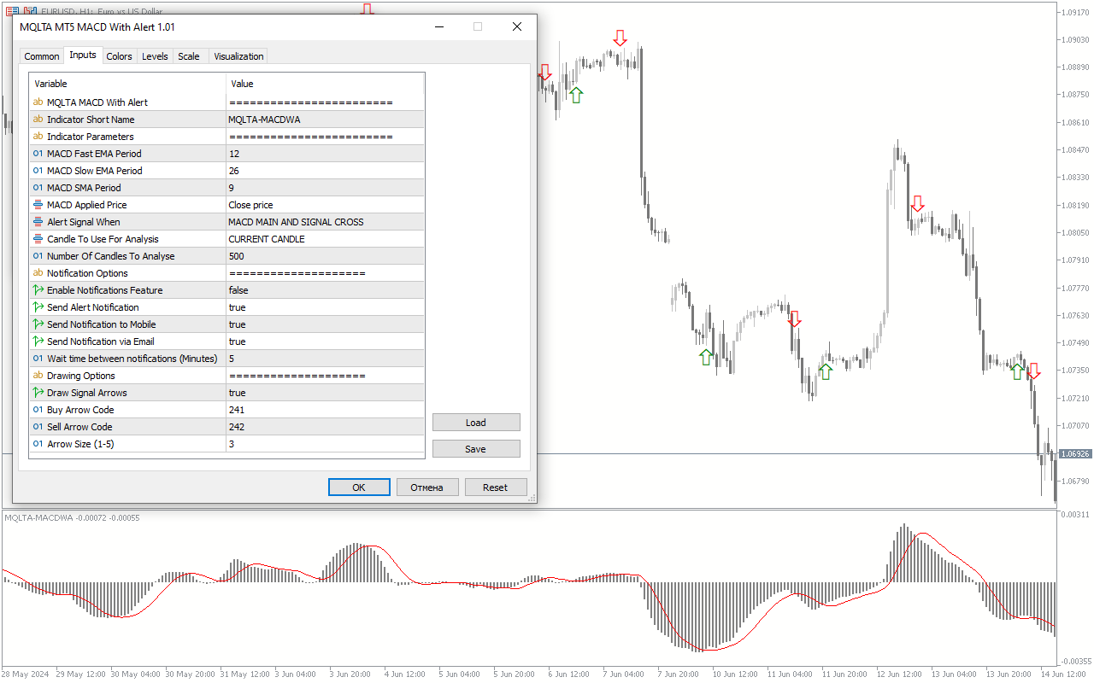Click the red sell arrow near 7 Jun 04:00
1094x683 pixels.
coord(620,38)
